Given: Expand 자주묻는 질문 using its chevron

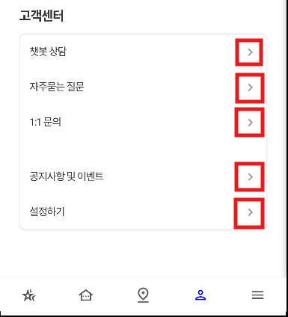Looking at the screenshot, I should (x=251, y=87).
